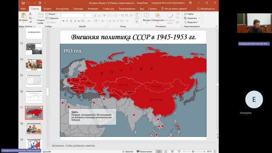Toggle the Заметки notes pane in status bar
Screen dimensions: 272x153
click(x=127, y=151)
